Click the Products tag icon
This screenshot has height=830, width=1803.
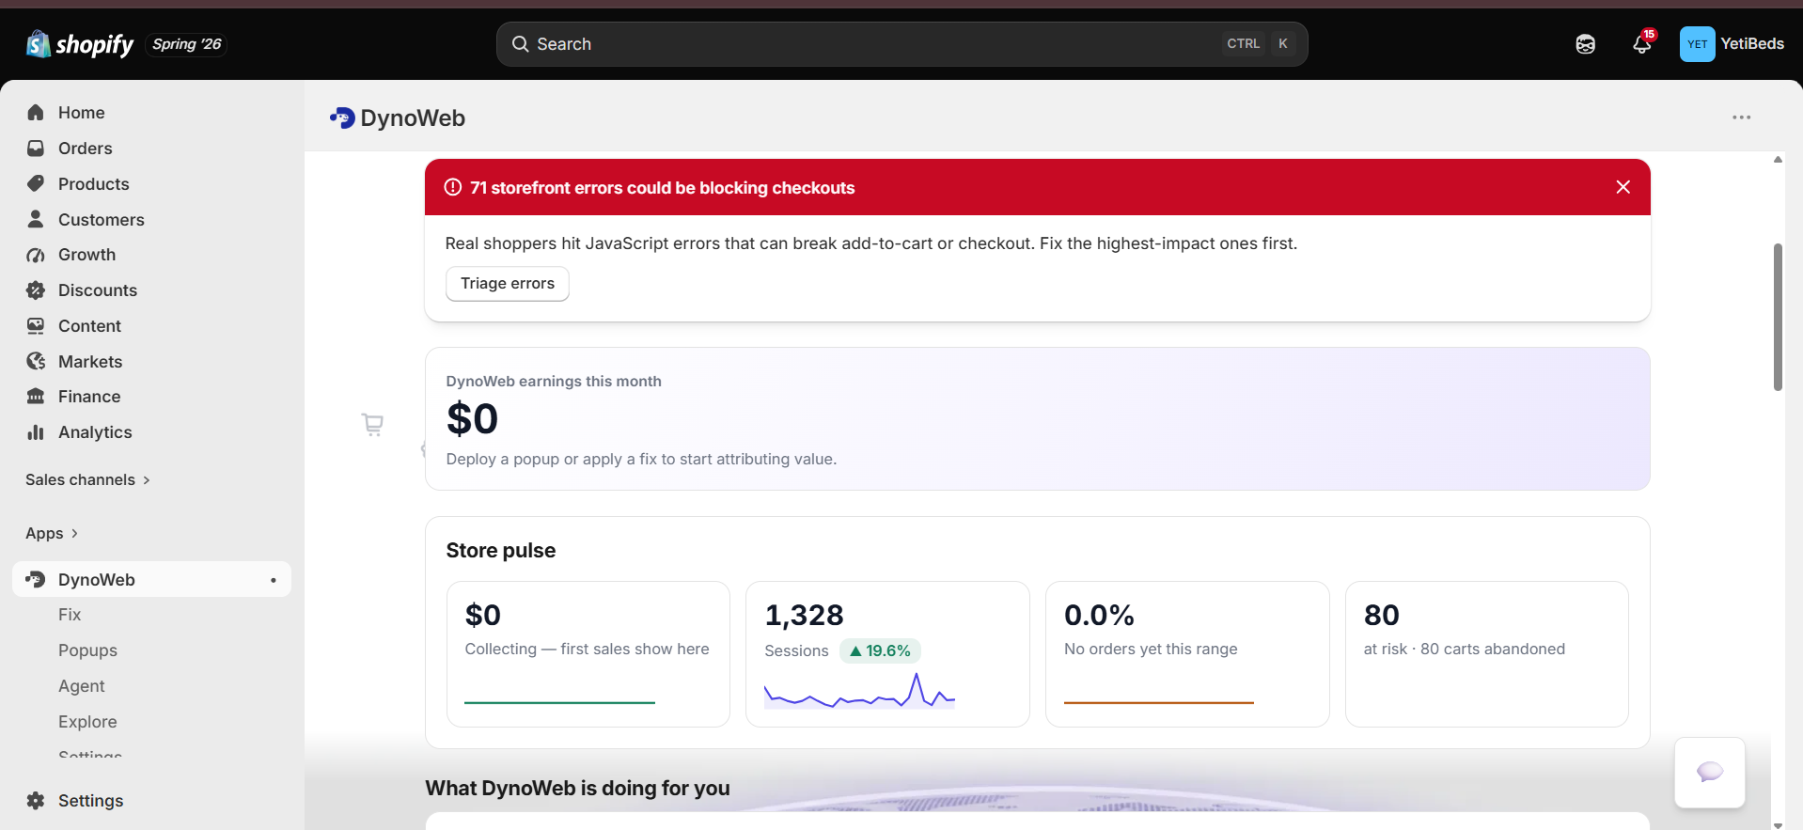click(x=36, y=184)
